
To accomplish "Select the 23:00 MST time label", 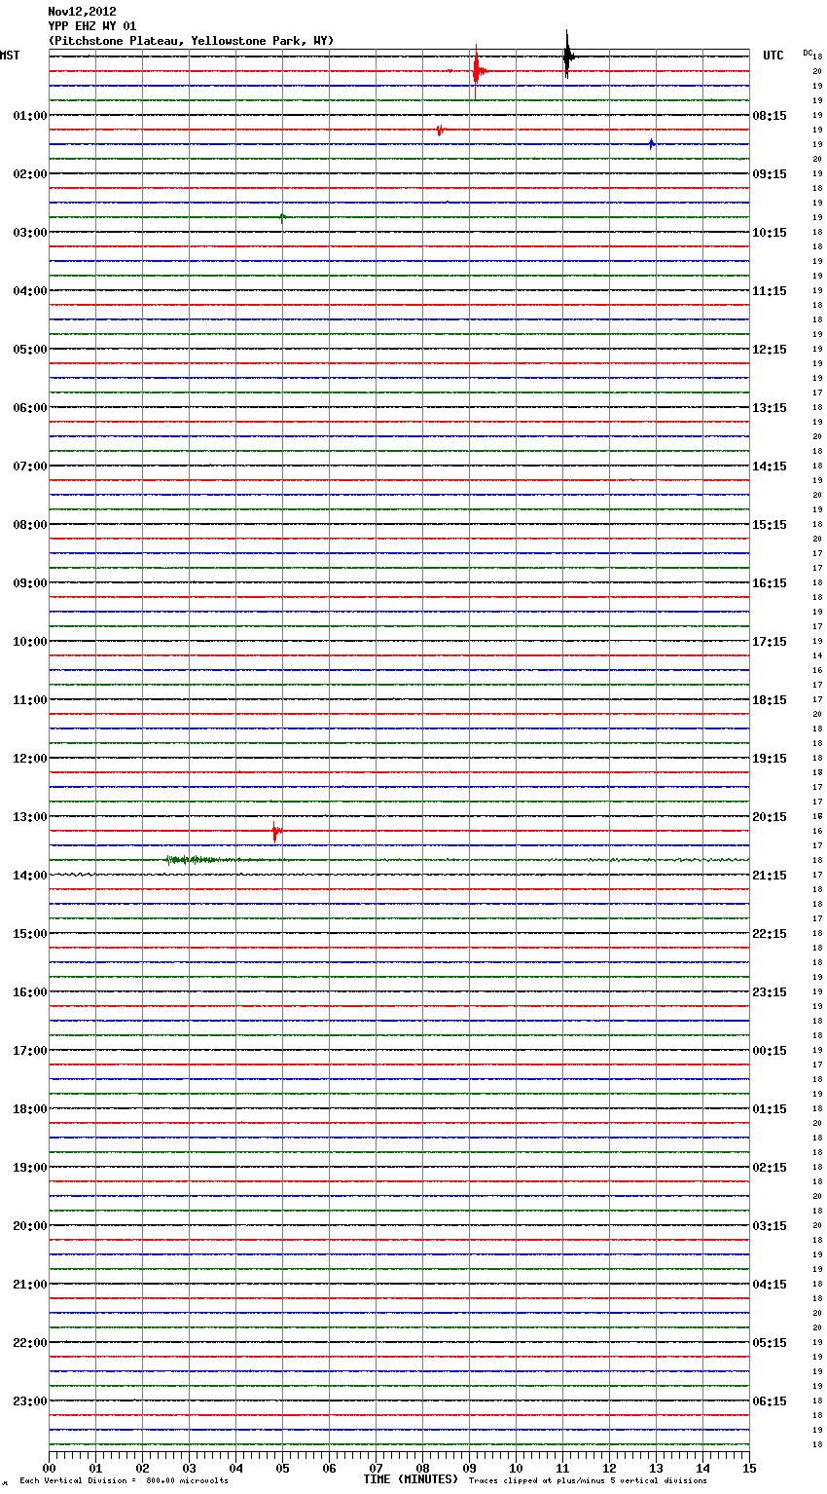I will coord(30,1401).
